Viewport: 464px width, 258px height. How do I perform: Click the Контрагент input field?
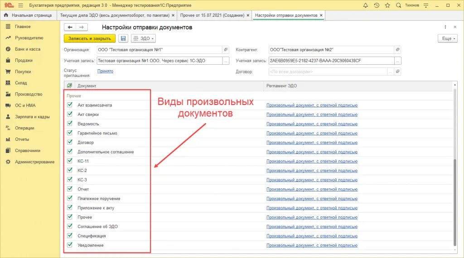(x=331, y=50)
